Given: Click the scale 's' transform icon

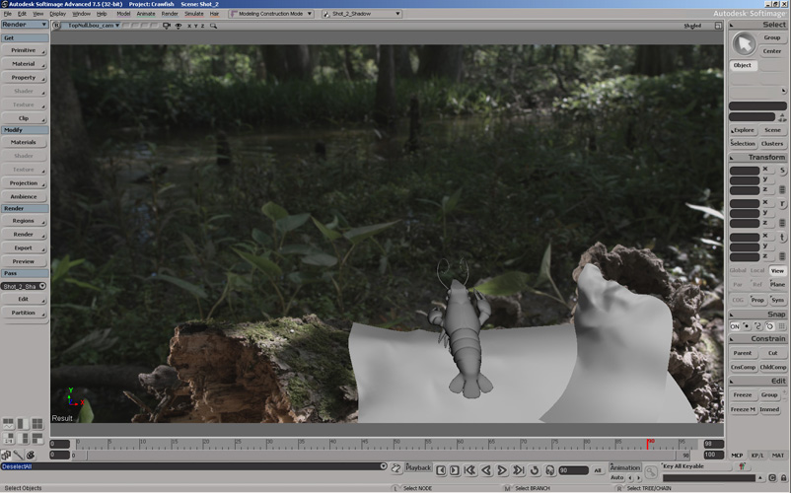Looking at the screenshot, I should tap(782, 171).
